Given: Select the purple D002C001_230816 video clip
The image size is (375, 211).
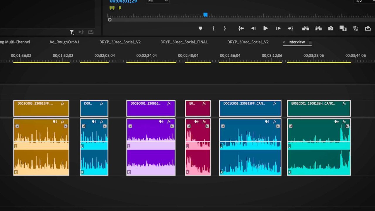Looking at the screenshot, I should (151, 108).
